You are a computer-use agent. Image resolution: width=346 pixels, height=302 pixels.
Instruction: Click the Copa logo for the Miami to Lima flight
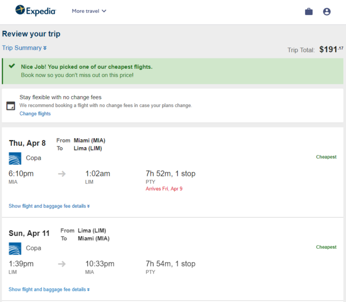pos(15,158)
